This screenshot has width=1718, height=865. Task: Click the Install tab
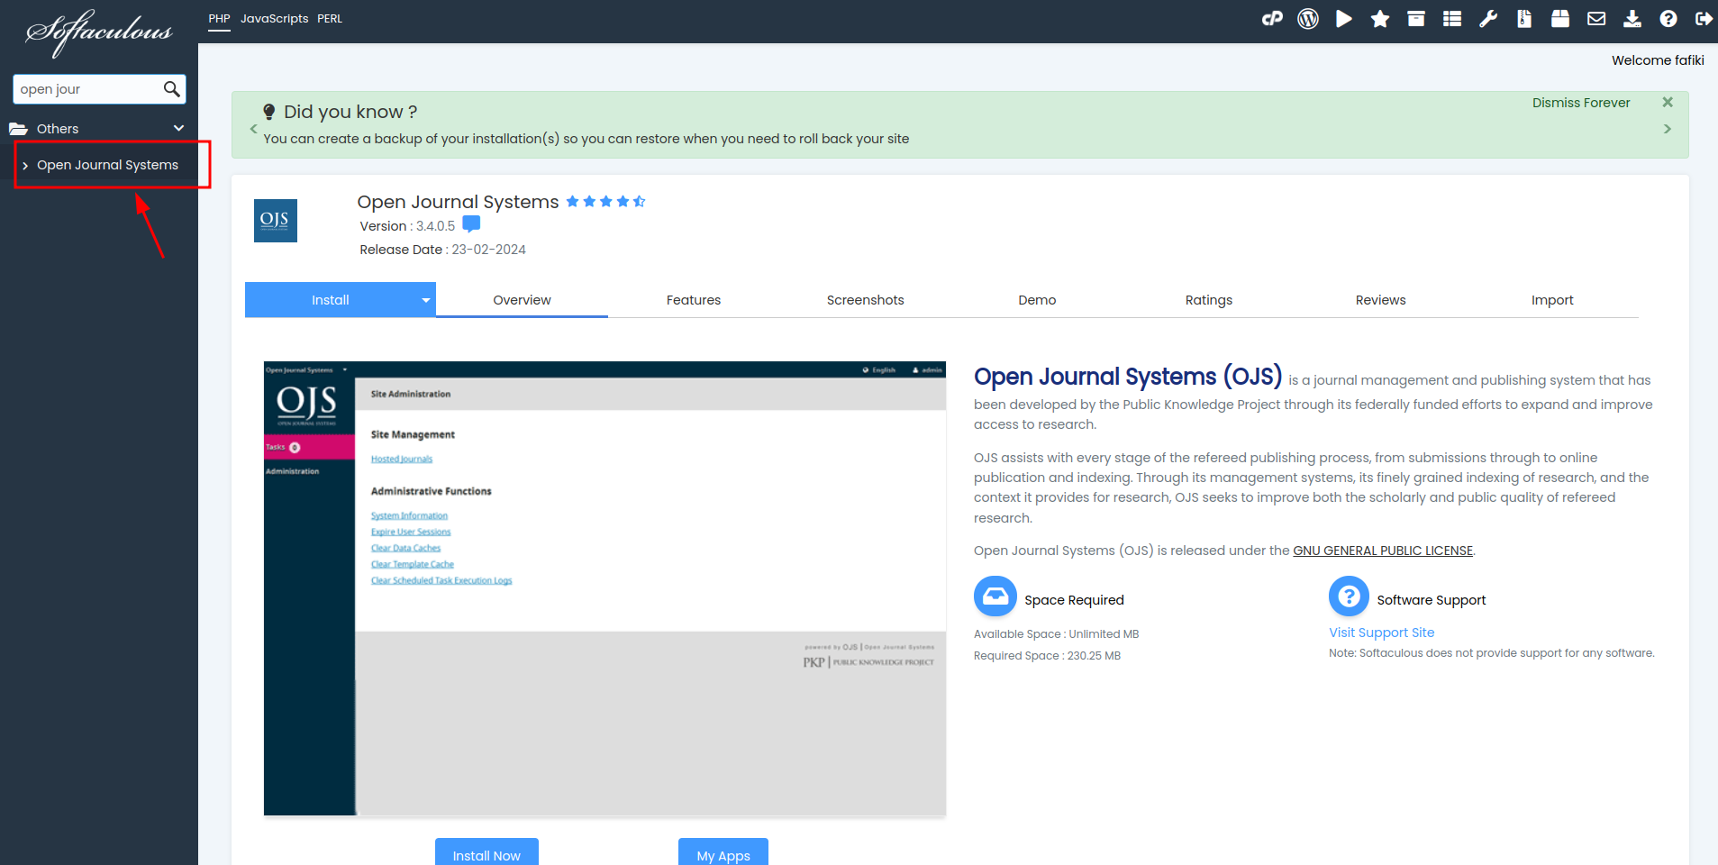[331, 300]
